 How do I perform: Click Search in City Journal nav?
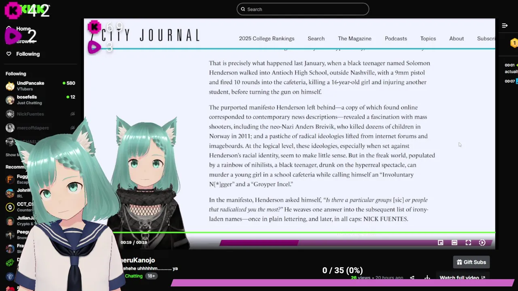click(x=316, y=38)
